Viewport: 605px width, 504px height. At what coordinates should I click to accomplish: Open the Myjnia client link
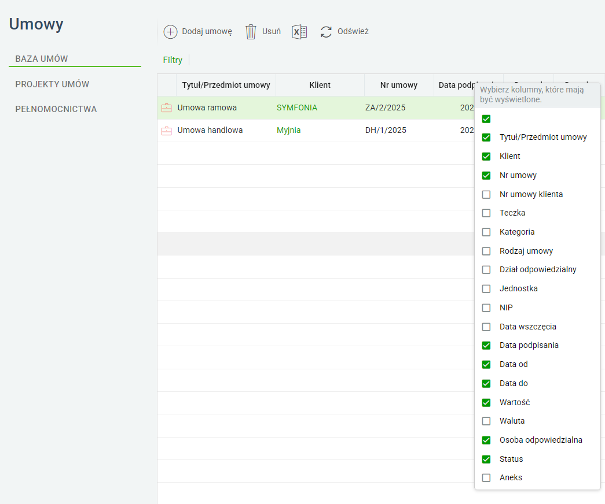pyautogui.click(x=289, y=130)
